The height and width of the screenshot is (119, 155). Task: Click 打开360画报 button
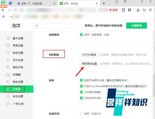[x=89, y=55]
